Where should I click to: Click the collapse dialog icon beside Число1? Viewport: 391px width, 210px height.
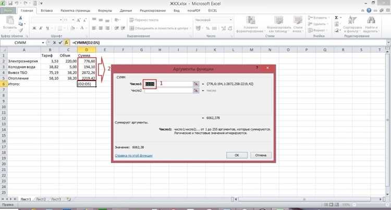click(196, 84)
